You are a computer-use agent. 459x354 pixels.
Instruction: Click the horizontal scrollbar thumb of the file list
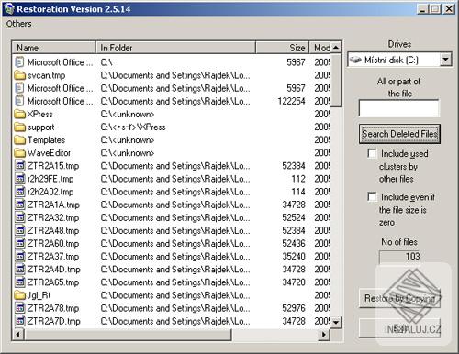[x=128, y=335]
